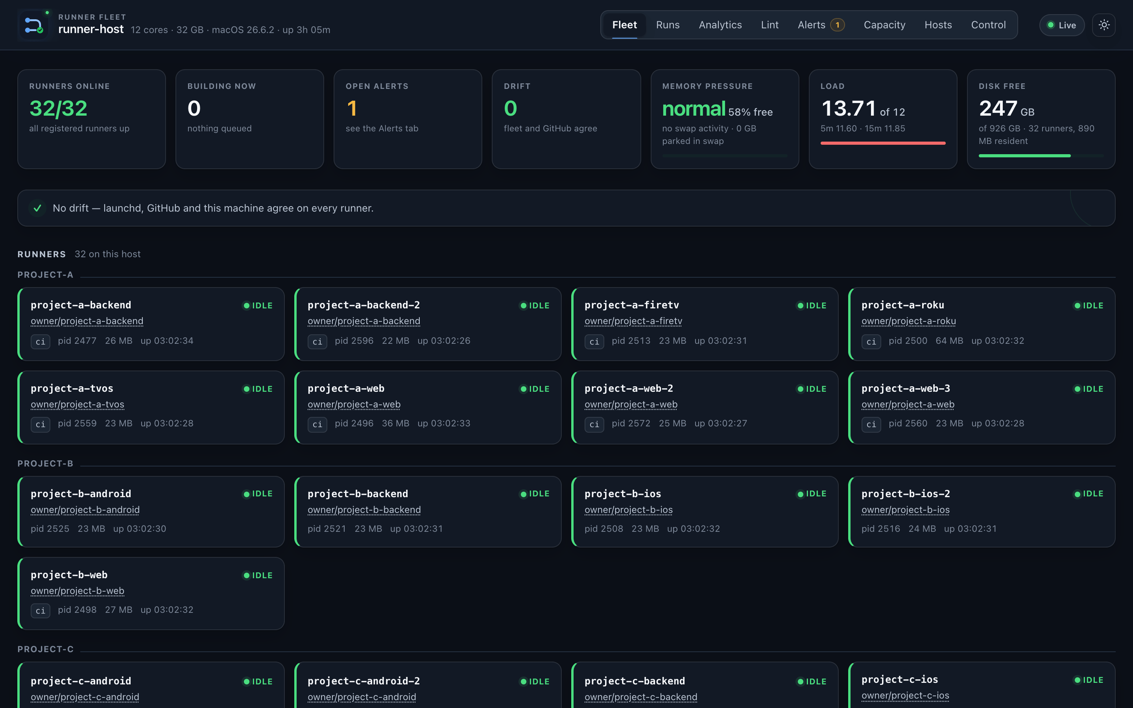Open the owner/project-a-firetv repo link

633,321
